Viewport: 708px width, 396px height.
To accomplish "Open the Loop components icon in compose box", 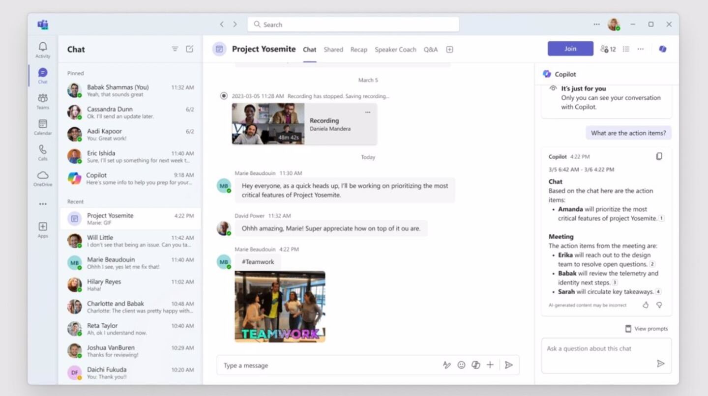I will click(x=475, y=365).
